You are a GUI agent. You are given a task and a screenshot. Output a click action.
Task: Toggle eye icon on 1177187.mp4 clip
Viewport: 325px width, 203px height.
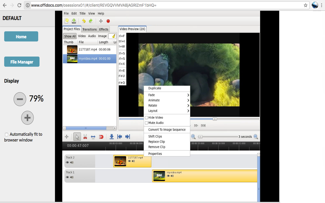click(x=129, y=161)
